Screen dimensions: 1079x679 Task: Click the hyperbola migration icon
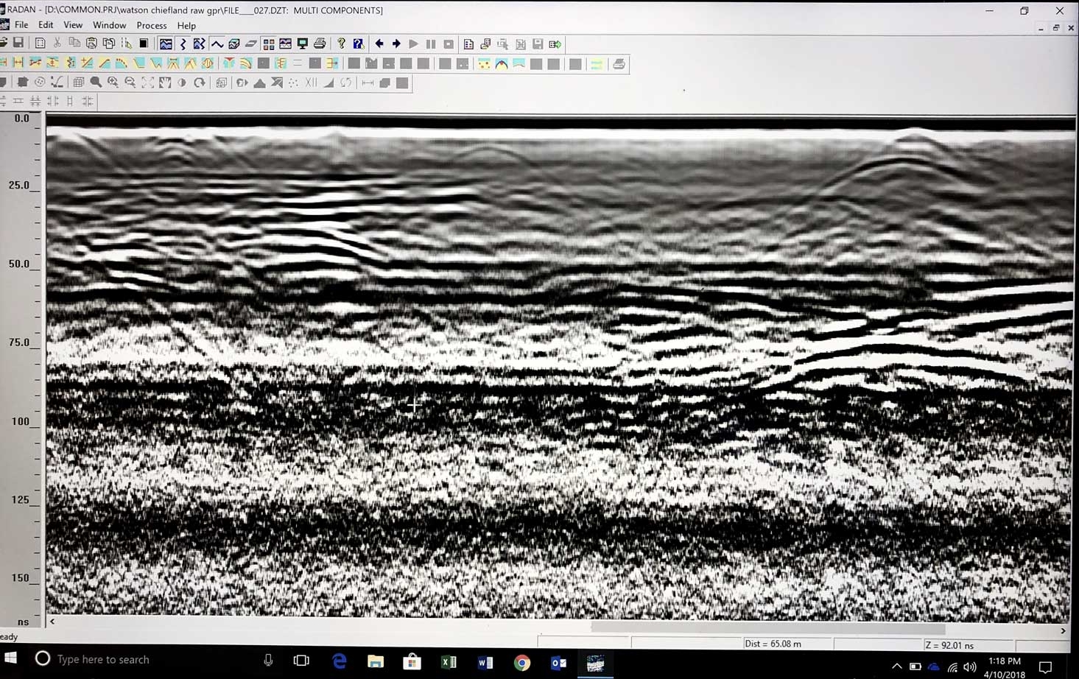(502, 64)
